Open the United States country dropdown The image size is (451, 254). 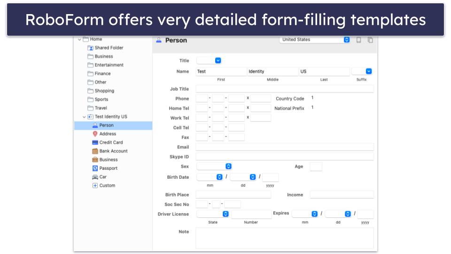coord(315,40)
